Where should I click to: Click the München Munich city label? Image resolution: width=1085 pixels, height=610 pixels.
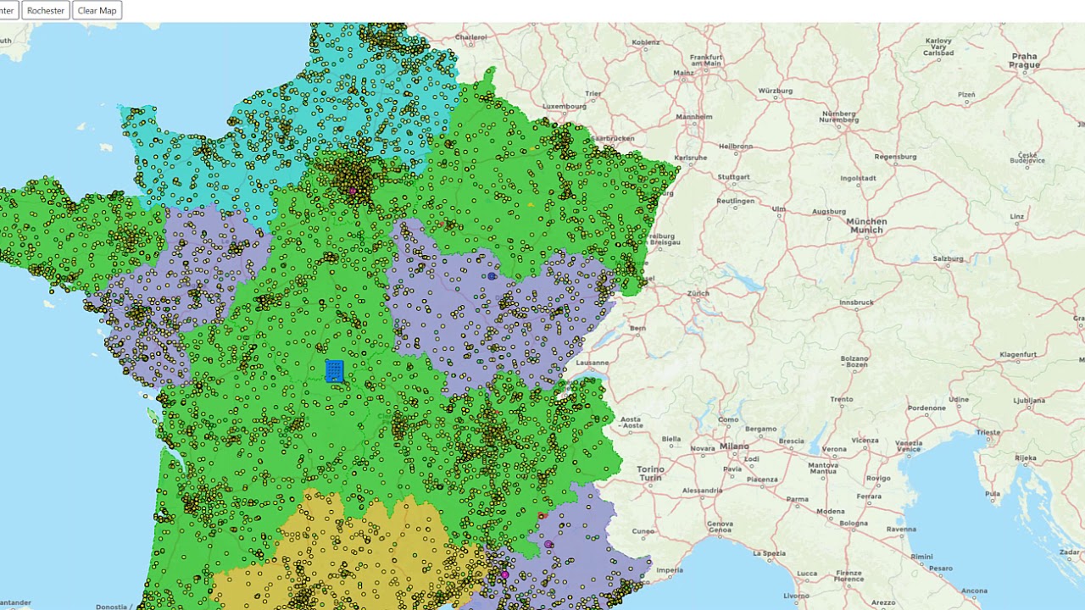[866, 225]
